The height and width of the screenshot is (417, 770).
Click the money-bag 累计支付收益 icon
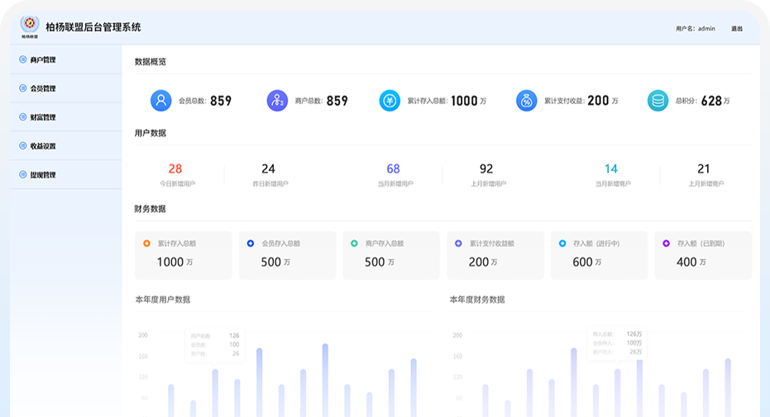pyautogui.click(x=526, y=101)
